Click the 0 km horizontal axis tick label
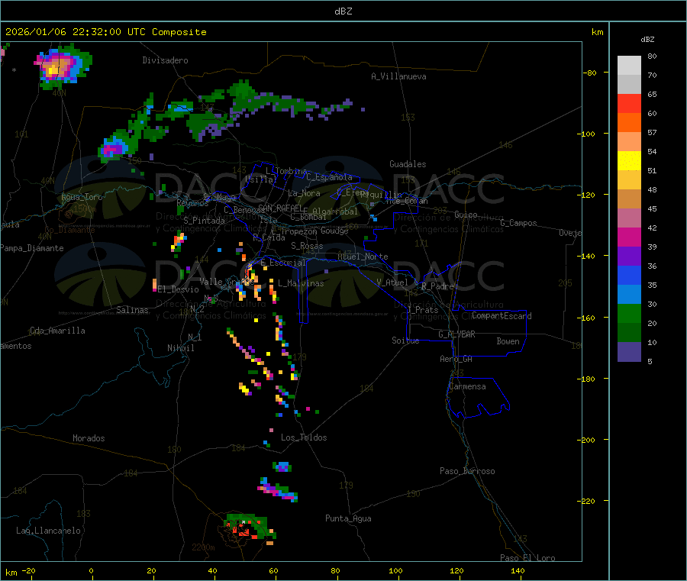 click(x=91, y=570)
